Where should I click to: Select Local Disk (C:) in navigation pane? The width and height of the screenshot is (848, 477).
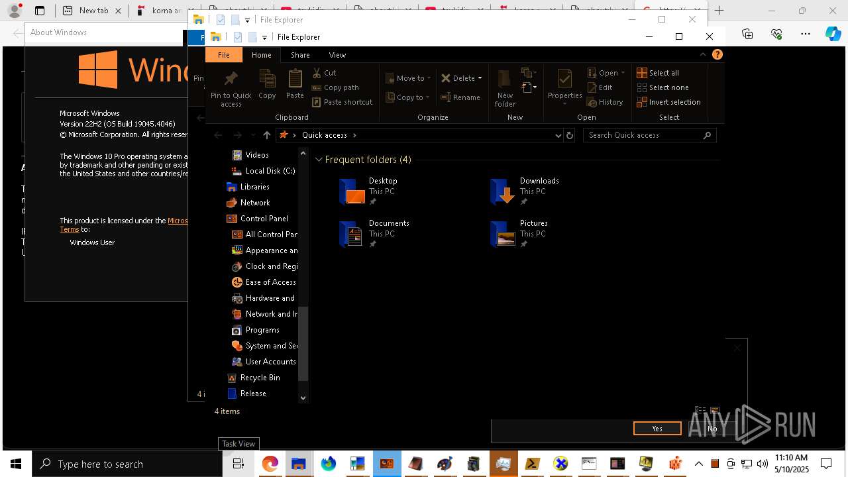pos(264,171)
